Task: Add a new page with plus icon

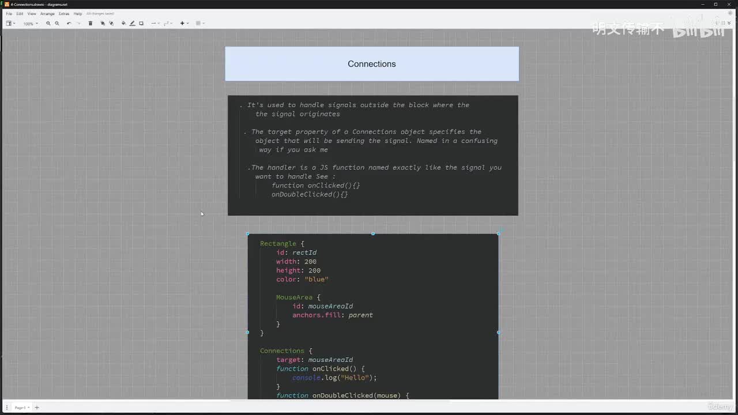Action: (x=37, y=408)
